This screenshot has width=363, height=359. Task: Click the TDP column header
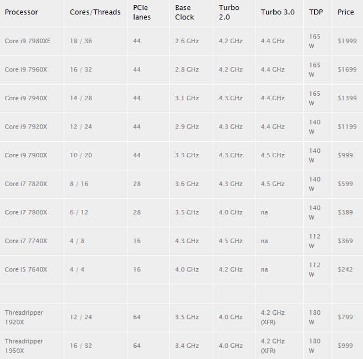pos(316,12)
